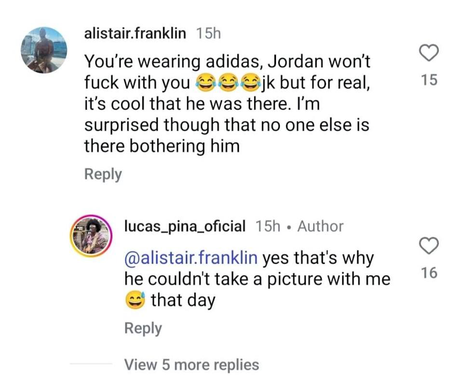The width and height of the screenshot is (463, 385).
Task: Tap the heart on lucas_pina_oficial's reply
Action: pyautogui.click(x=428, y=247)
